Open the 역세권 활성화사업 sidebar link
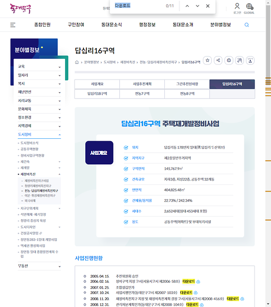Image resolution: width=271 pixels, height=307 pixels. (x=32, y=246)
